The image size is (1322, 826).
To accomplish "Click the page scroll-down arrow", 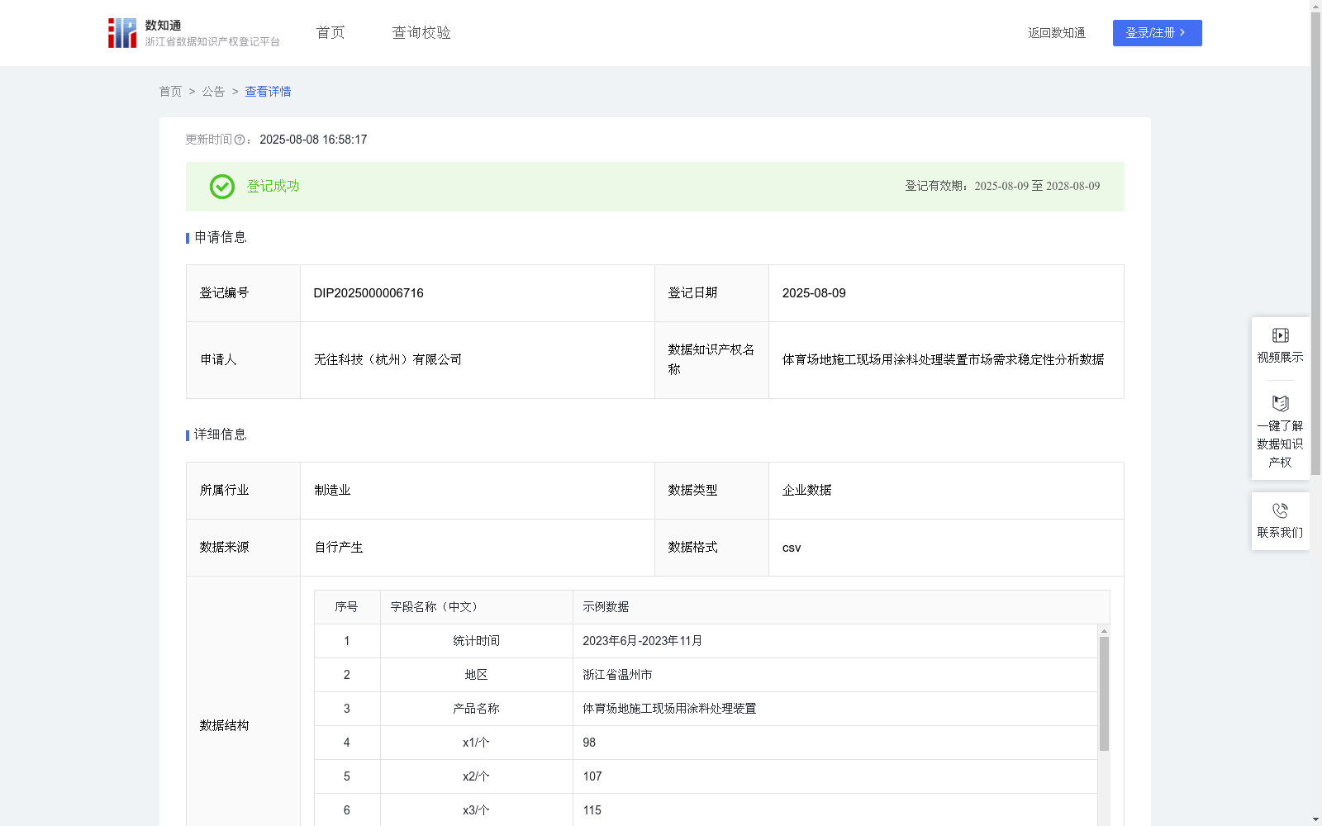I will 1315,819.
